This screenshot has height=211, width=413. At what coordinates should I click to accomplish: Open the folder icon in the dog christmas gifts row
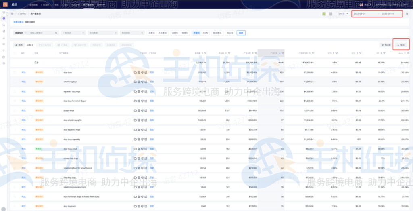[136, 120]
